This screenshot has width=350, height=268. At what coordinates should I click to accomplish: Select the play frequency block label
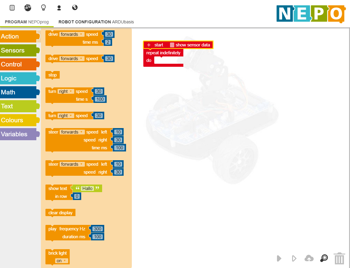[x=67, y=229]
